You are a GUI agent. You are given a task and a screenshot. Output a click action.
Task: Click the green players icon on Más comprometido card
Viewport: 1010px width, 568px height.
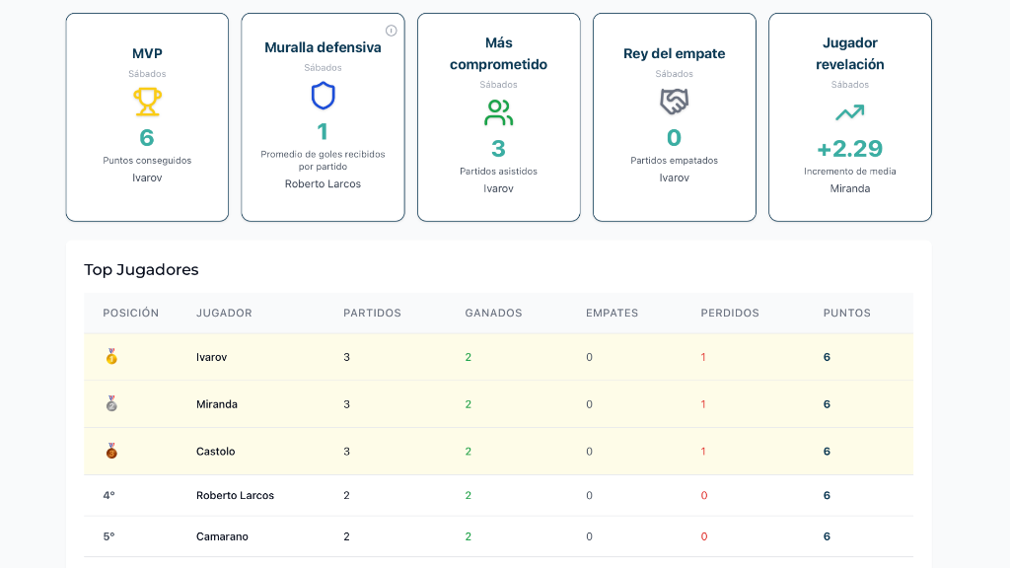(498, 111)
